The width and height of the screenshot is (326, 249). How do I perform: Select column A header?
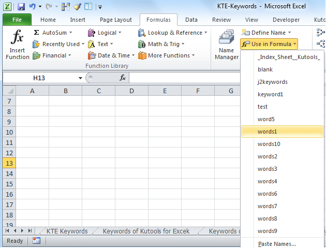(x=32, y=91)
